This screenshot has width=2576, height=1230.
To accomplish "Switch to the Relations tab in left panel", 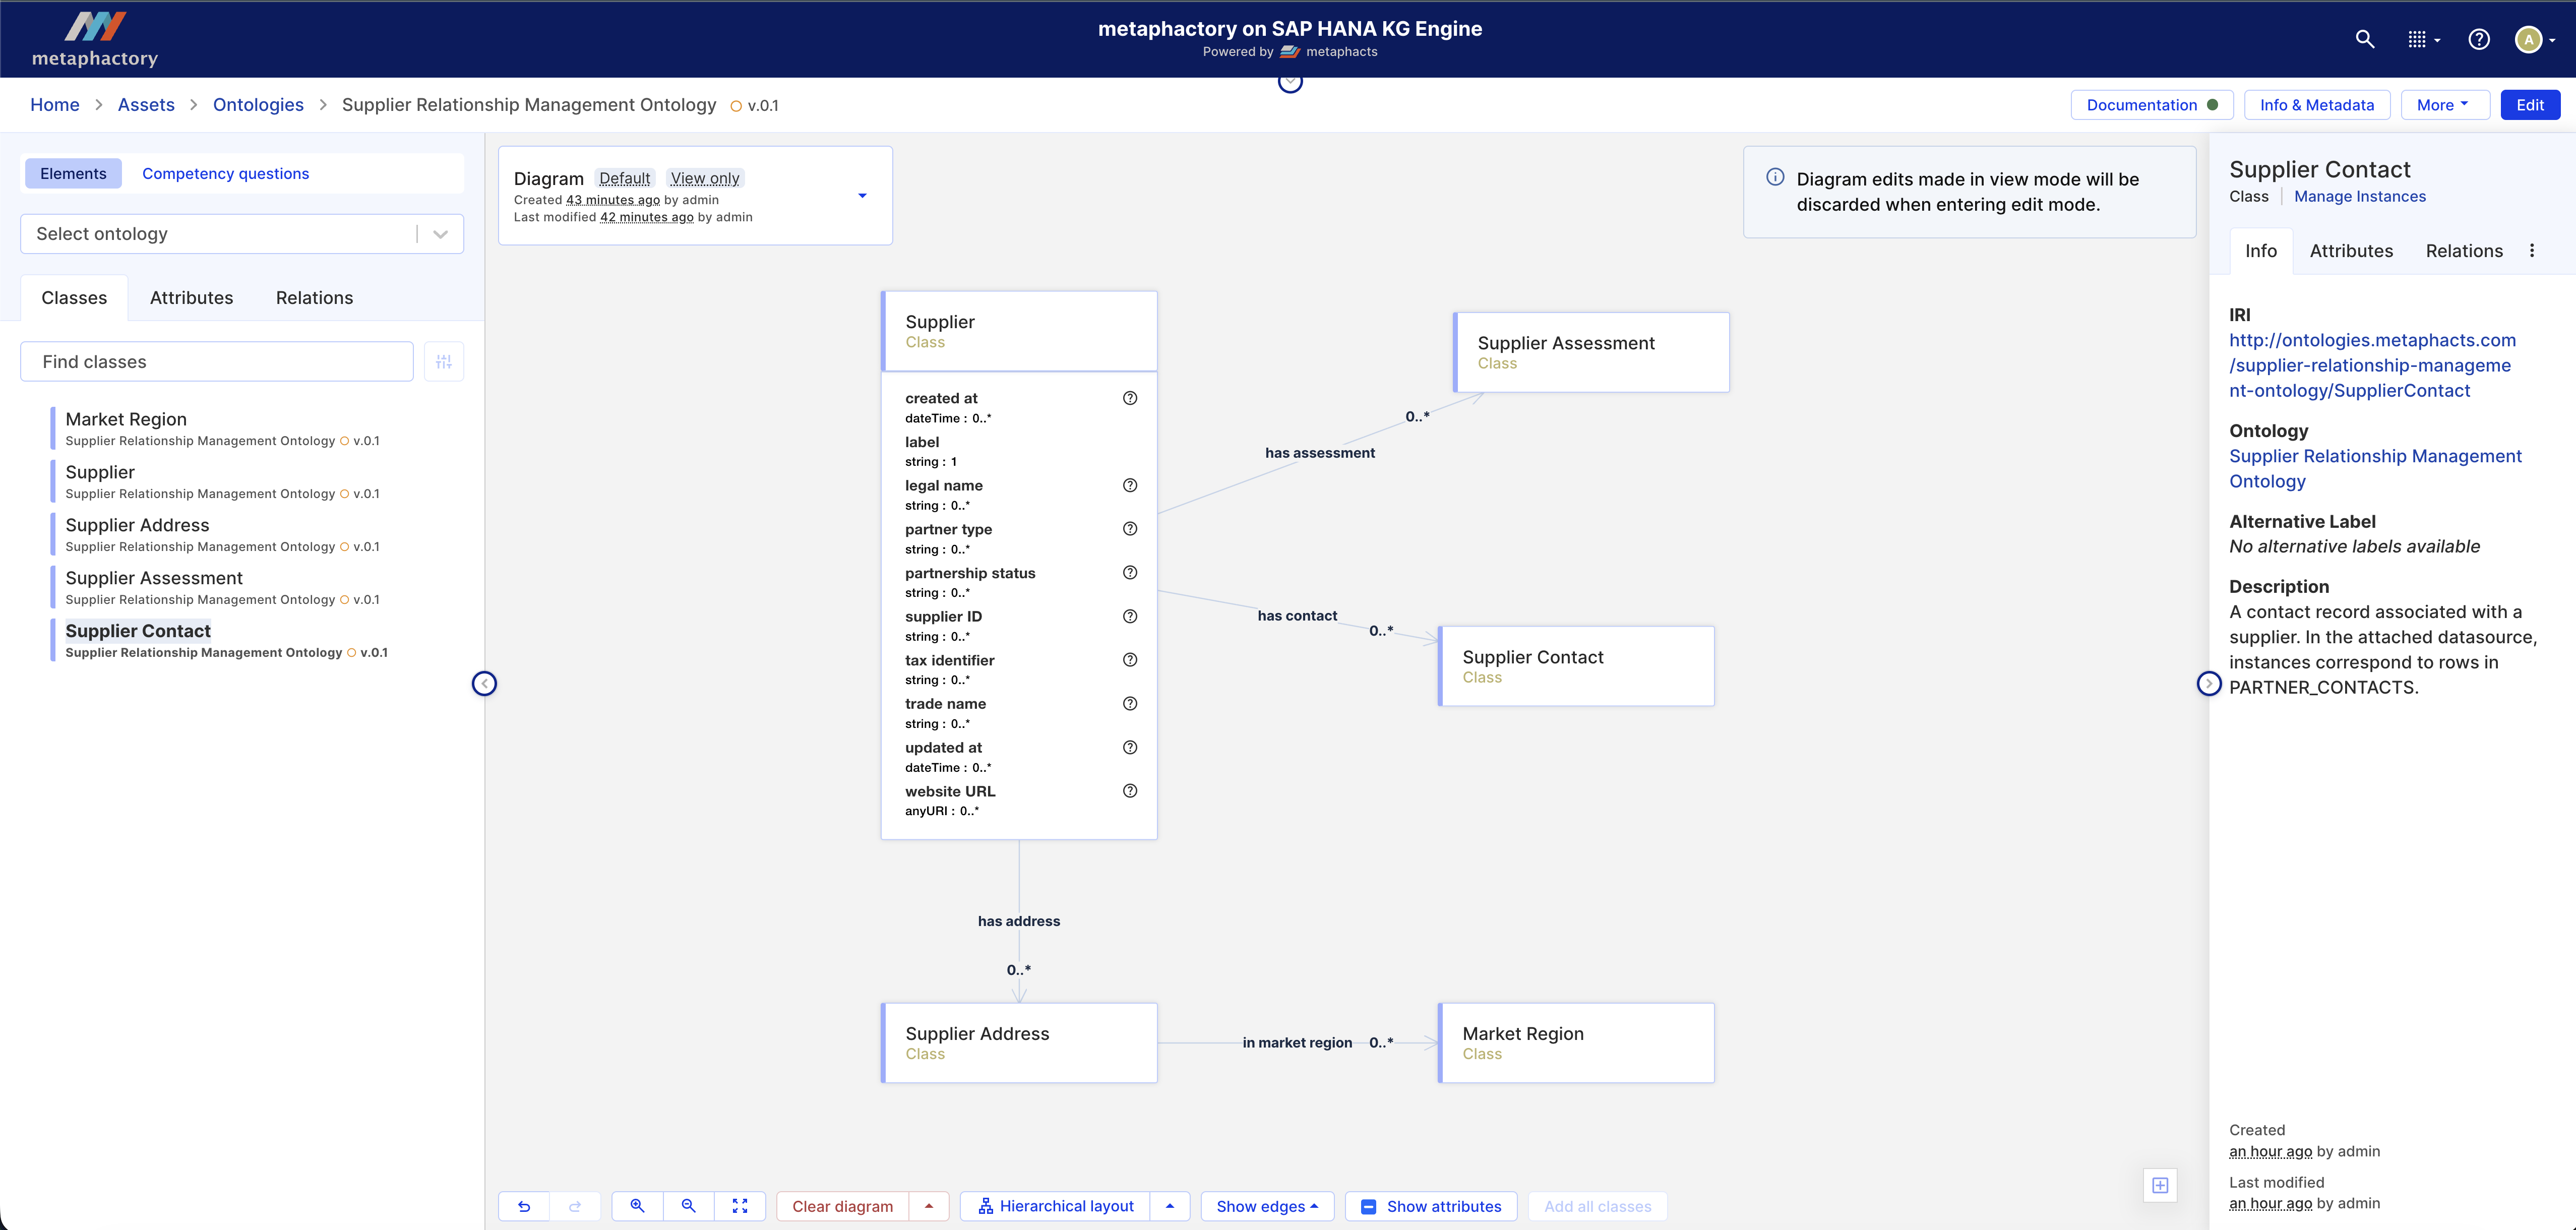I will 314,298.
